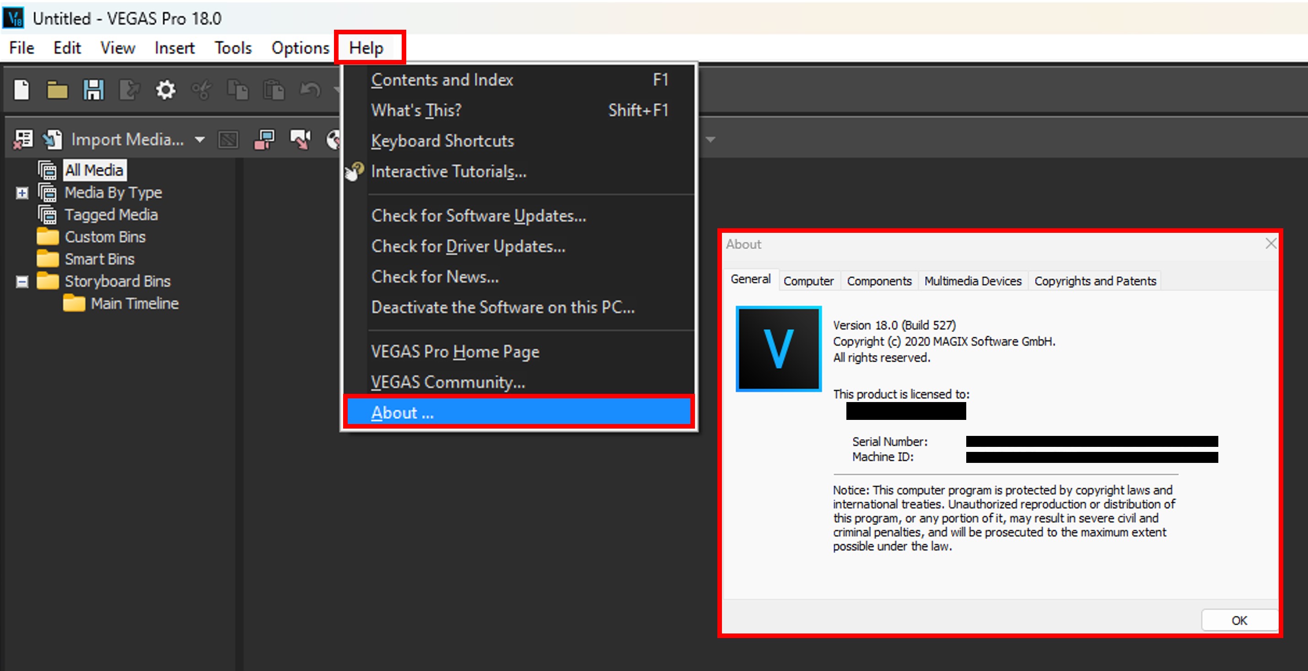Close the About dialog with X

1270,244
